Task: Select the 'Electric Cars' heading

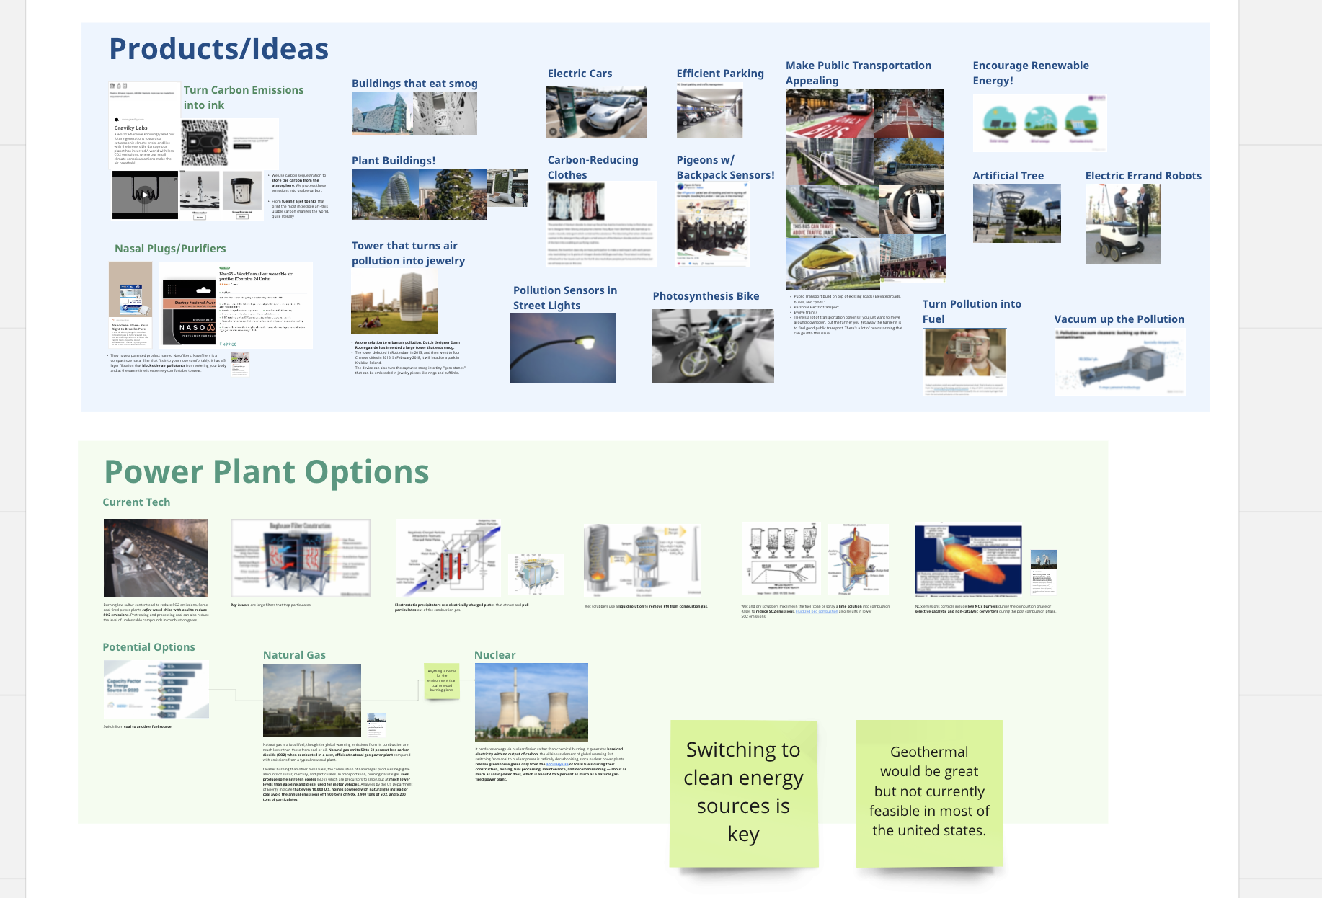Action: (580, 74)
